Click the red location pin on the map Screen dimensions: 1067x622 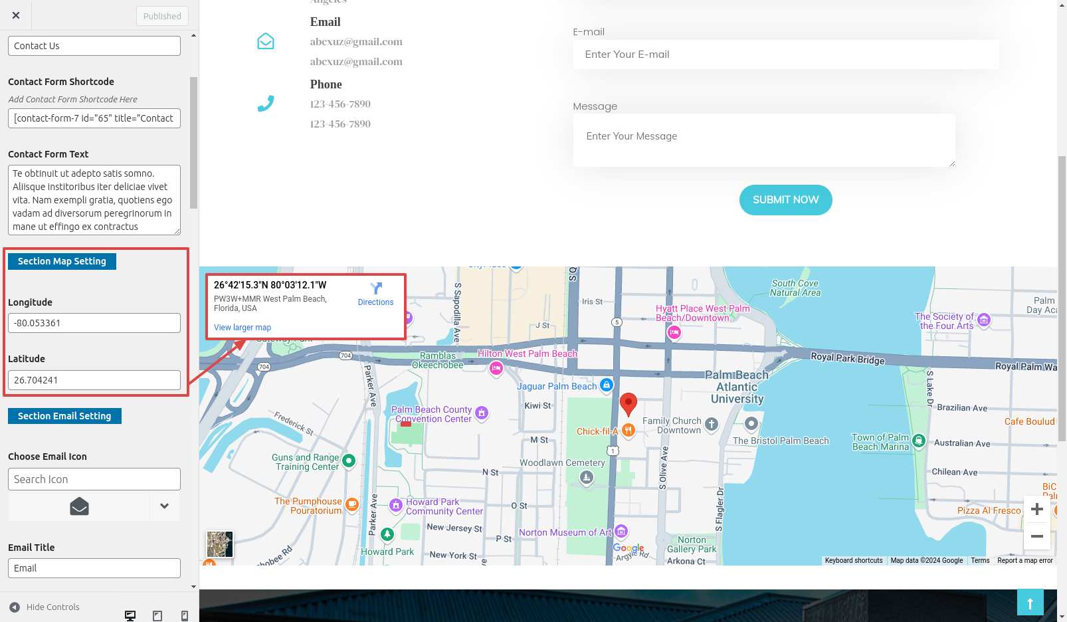coord(628,403)
